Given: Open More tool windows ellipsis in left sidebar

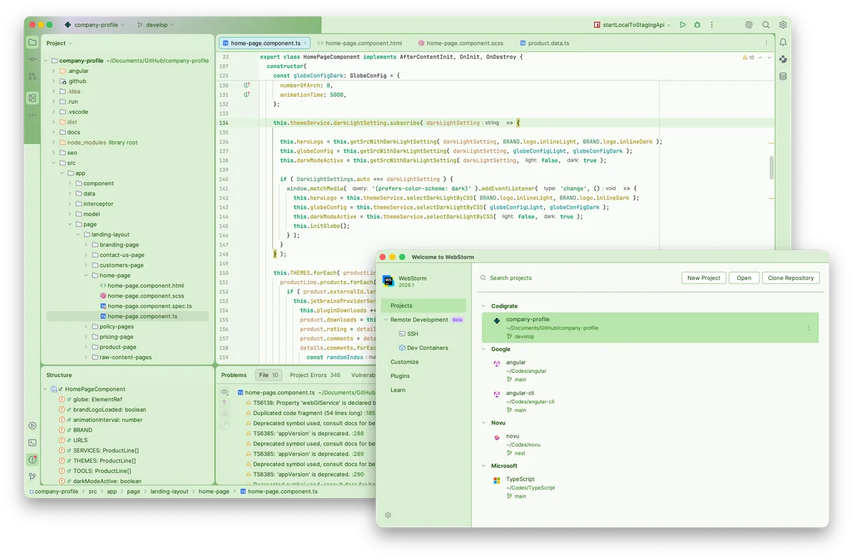Looking at the screenshot, I should pos(32,114).
